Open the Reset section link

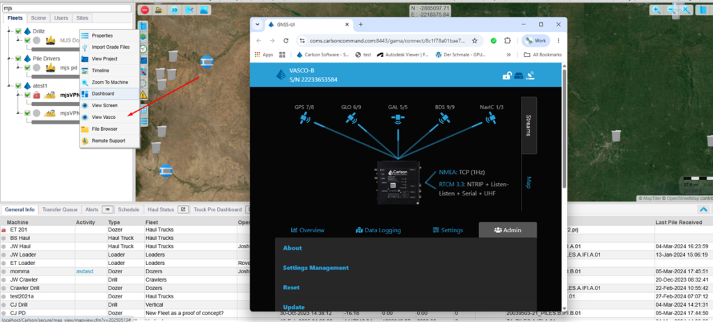[292, 287]
